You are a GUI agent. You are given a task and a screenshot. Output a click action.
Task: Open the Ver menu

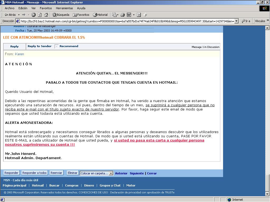(33, 8)
